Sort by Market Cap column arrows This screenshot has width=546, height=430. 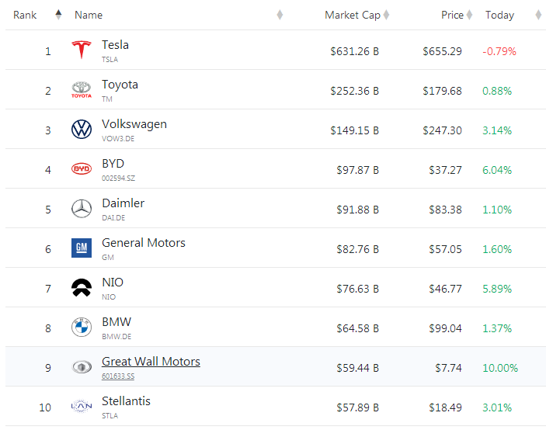coord(386,15)
